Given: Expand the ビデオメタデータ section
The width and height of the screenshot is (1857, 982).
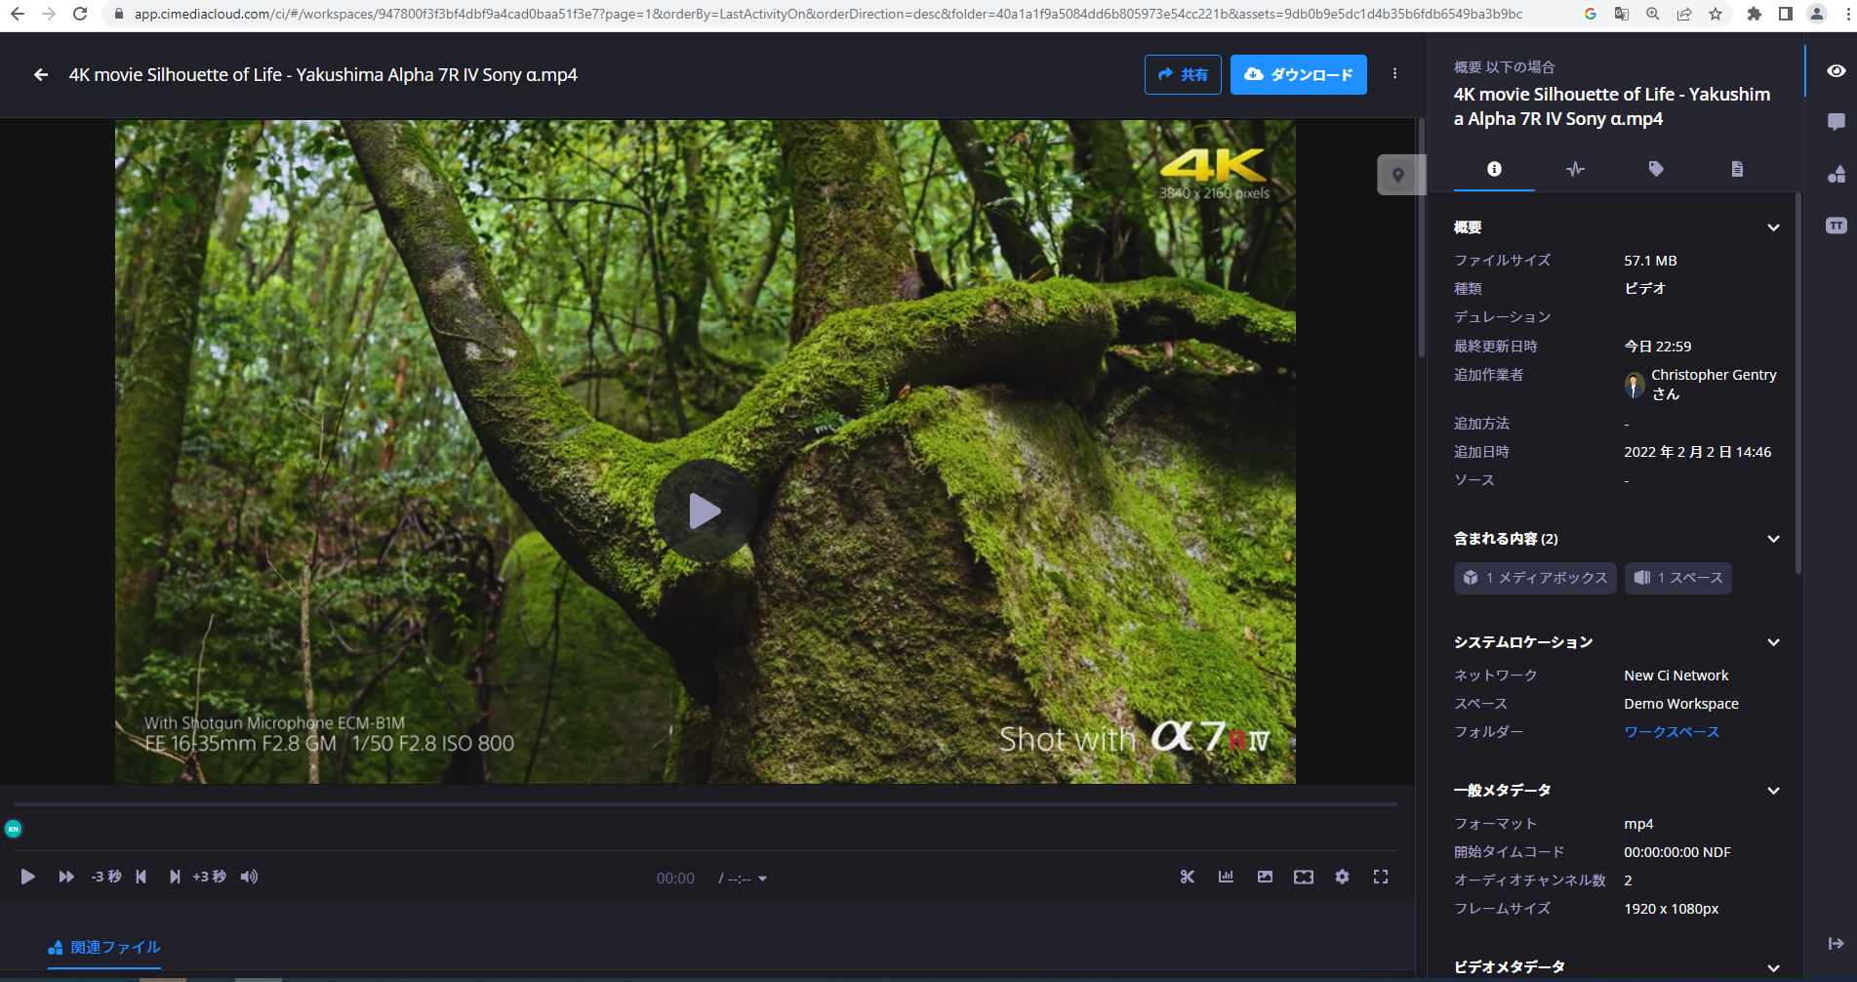Looking at the screenshot, I should click(x=1773, y=967).
